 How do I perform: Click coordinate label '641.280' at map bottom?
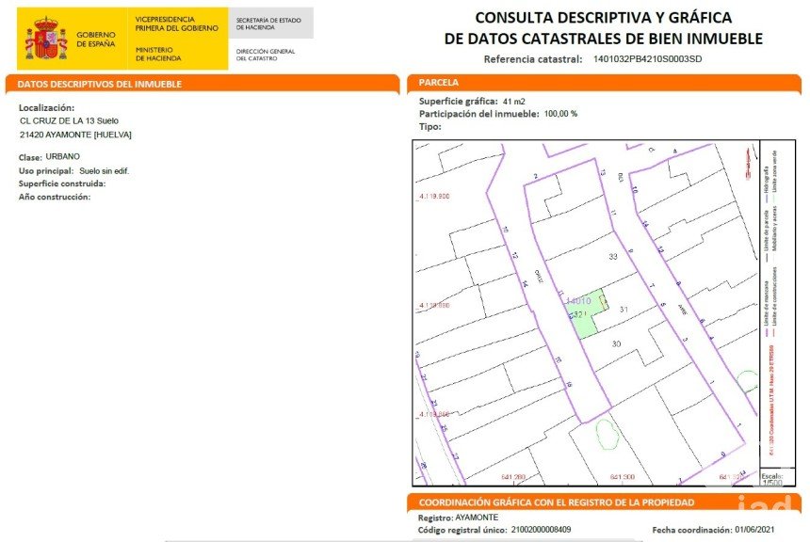(x=513, y=477)
